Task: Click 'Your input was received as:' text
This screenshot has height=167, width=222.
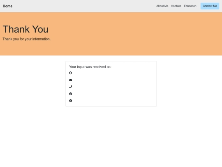Action: (90, 67)
